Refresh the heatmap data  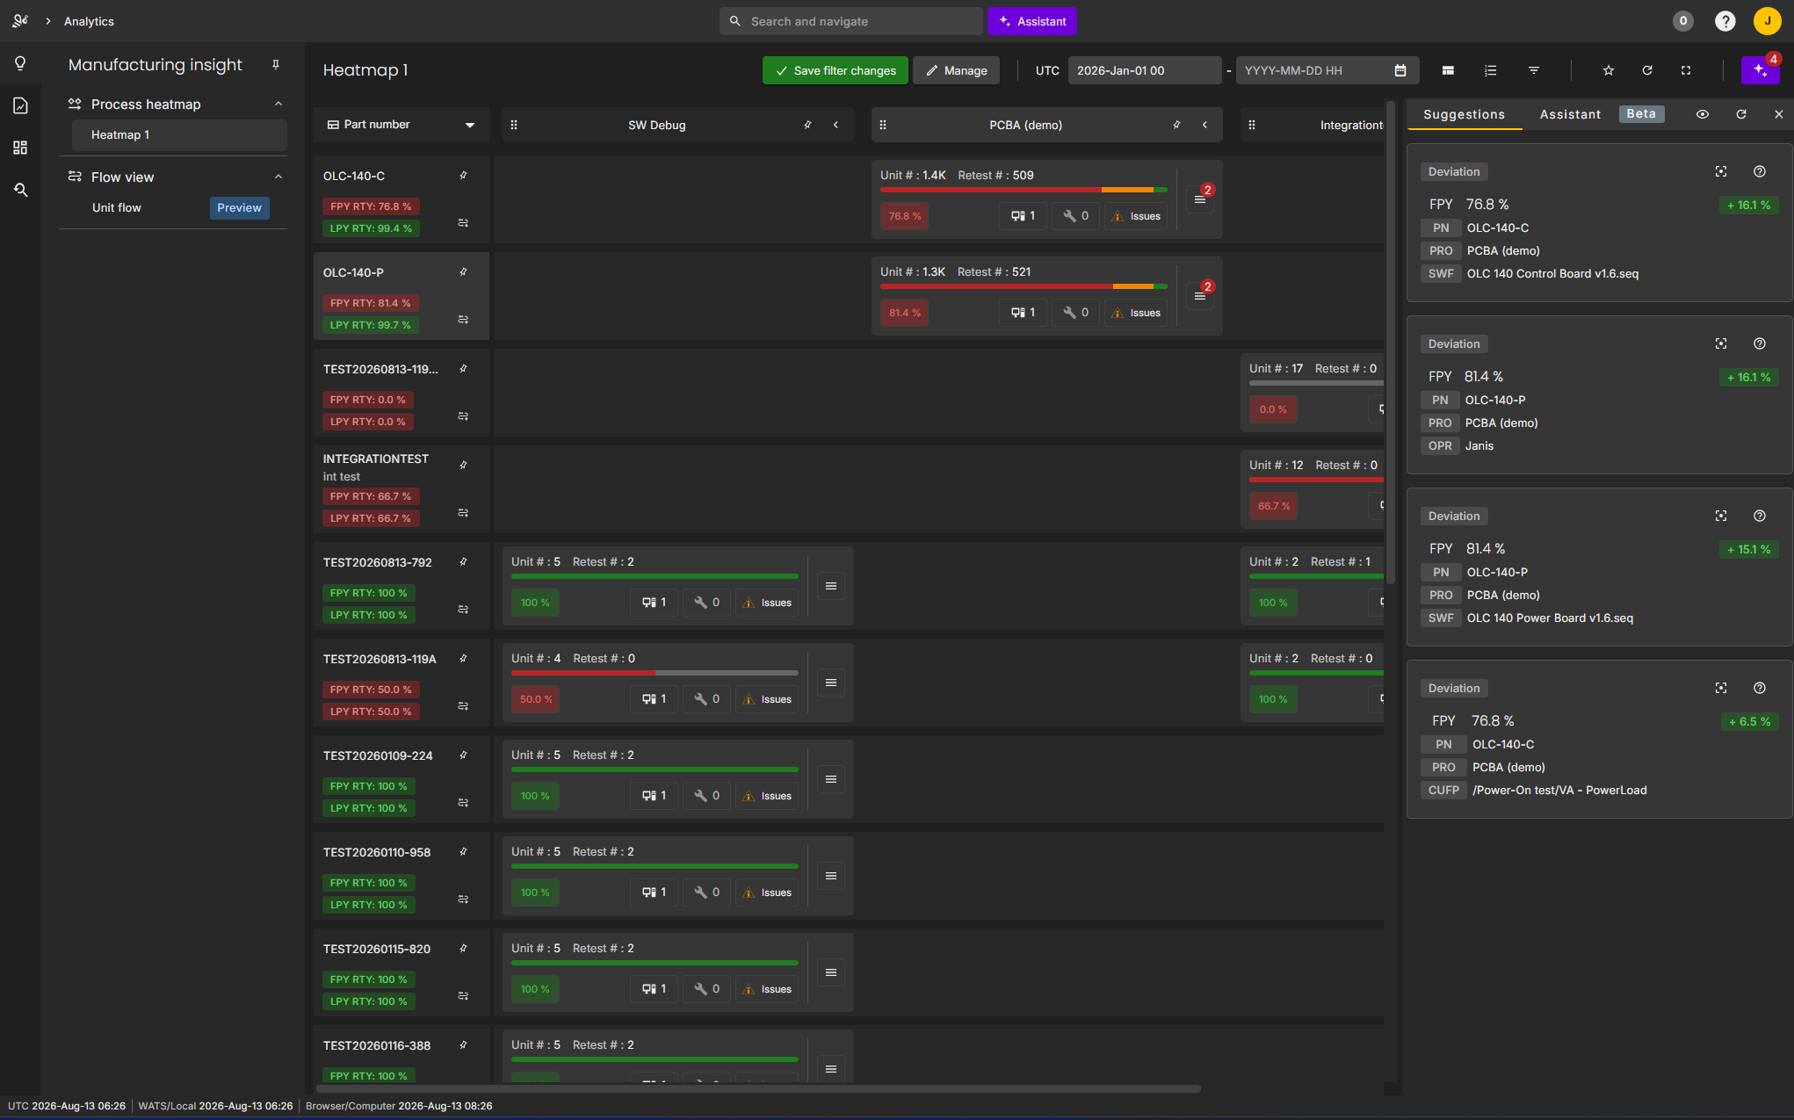pos(1647,70)
